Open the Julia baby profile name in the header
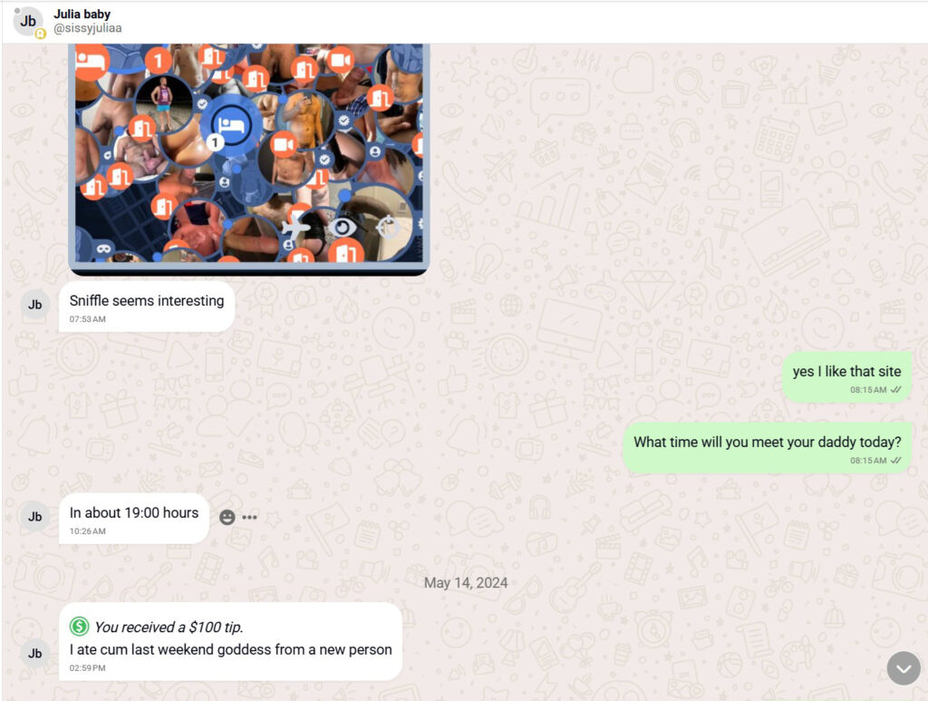Viewport: 928px width, 701px height. 82,15
